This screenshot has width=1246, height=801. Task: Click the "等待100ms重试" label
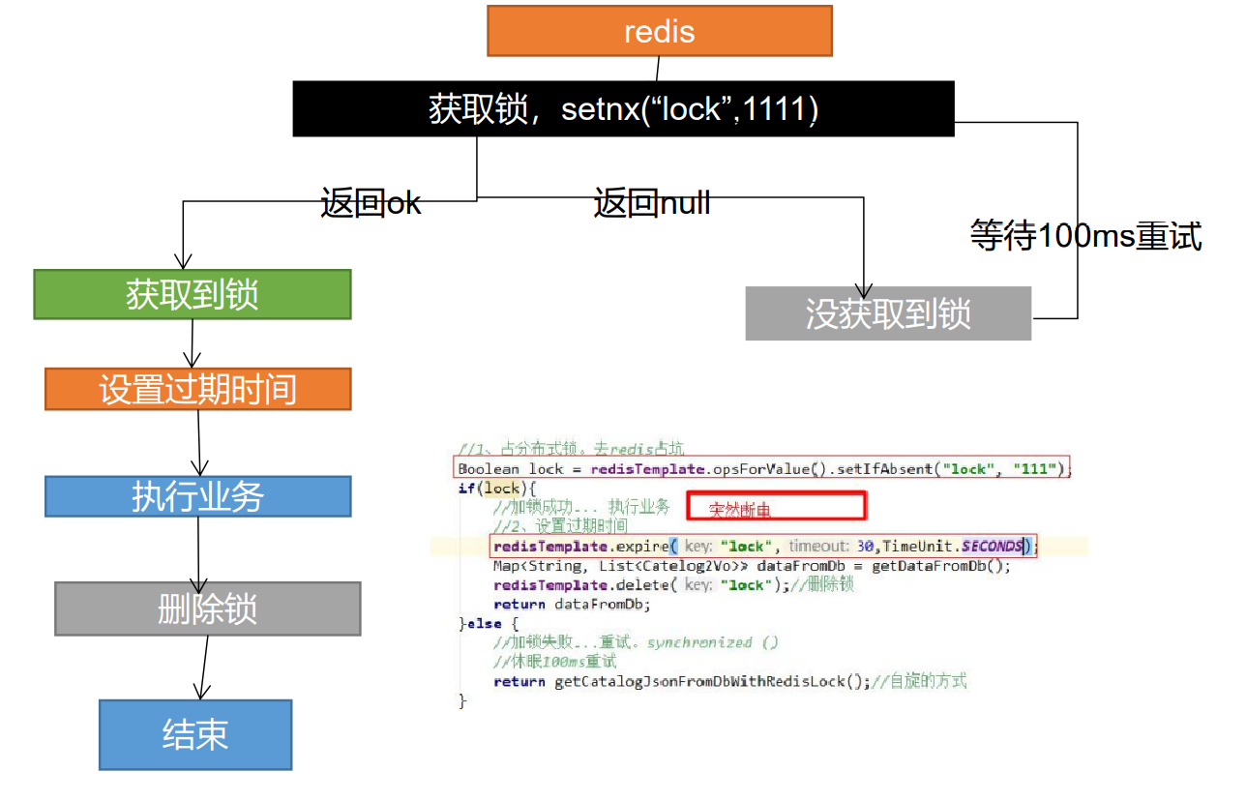1085,235
